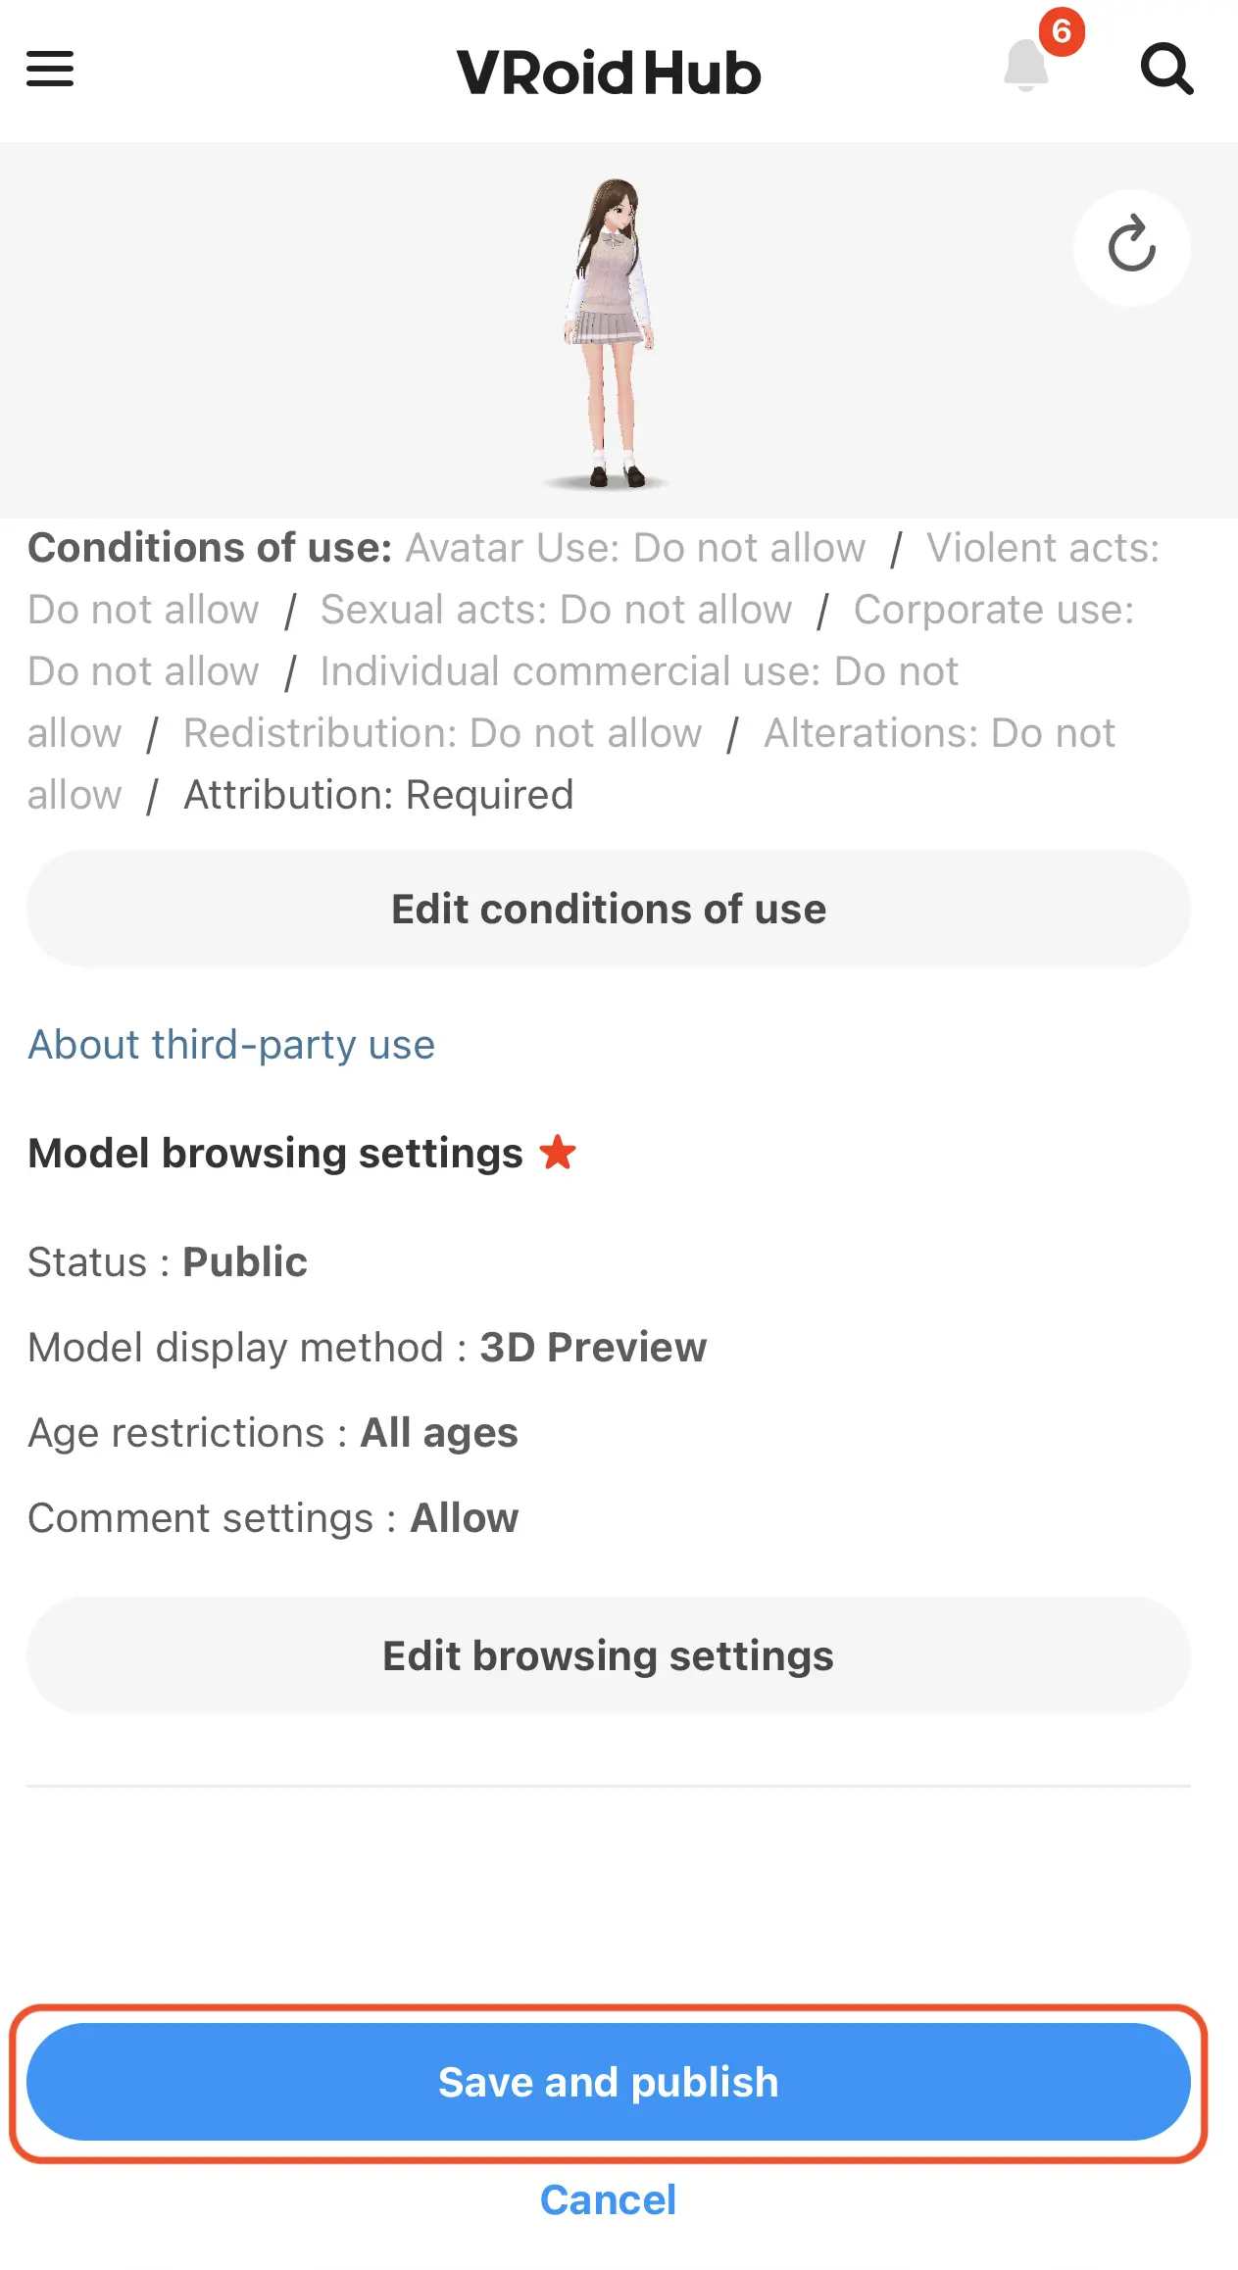
Task: Open the hamburger navigation menu
Action: pyautogui.click(x=49, y=69)
